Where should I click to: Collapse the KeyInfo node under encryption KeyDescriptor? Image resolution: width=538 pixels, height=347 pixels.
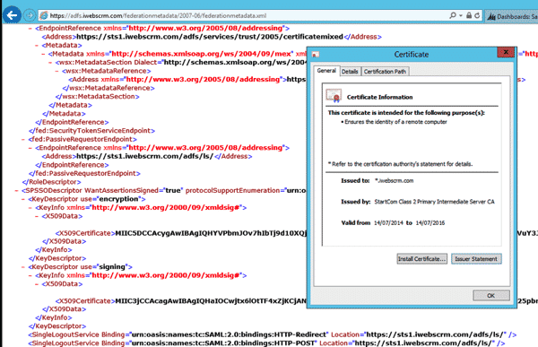pos(30,208)
